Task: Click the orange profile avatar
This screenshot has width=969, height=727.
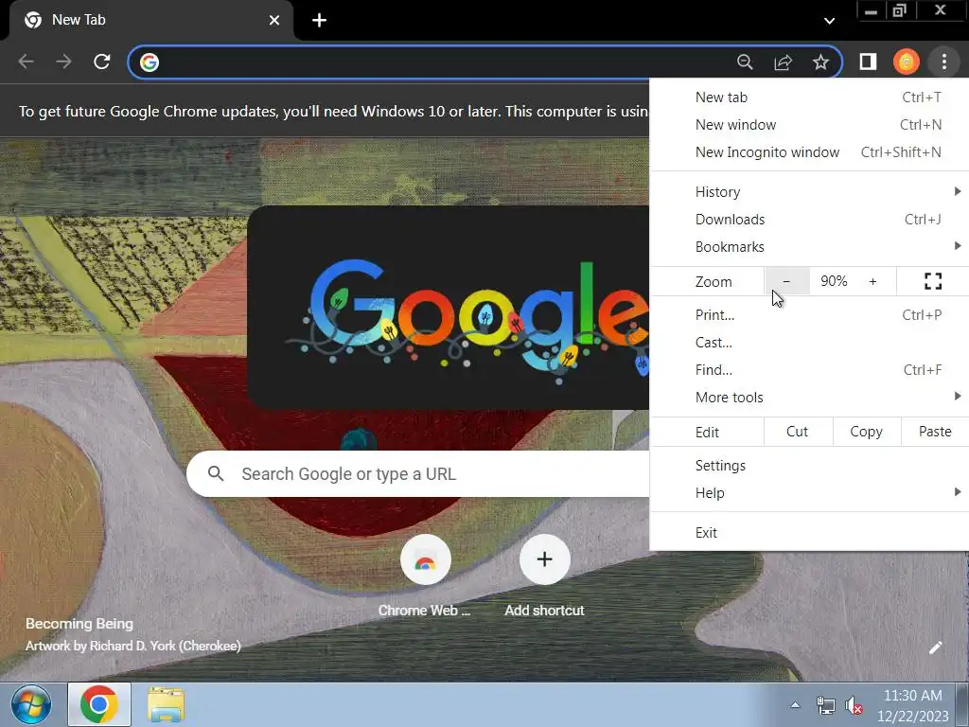Action: pos(906,62)
